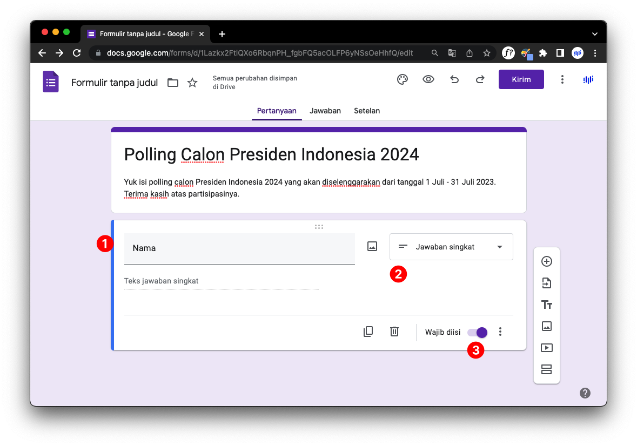Add a new section with the bottom sidebar icon

pos(547,369)
